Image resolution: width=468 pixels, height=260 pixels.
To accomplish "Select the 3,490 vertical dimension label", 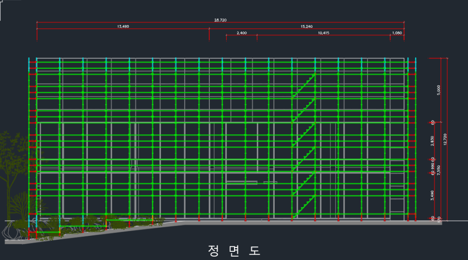I will pyautogui.click(x=432, y=195).
